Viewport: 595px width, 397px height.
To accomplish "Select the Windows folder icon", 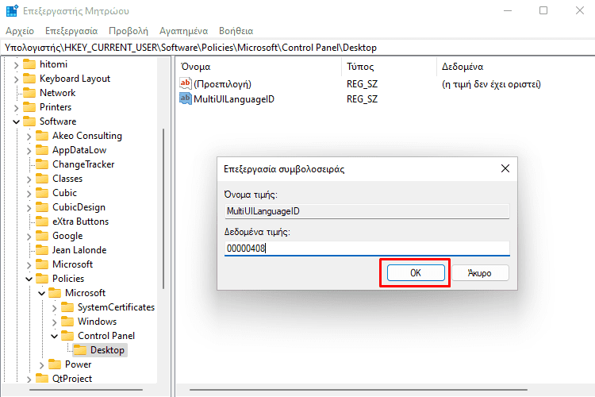I will coord(67,322).
